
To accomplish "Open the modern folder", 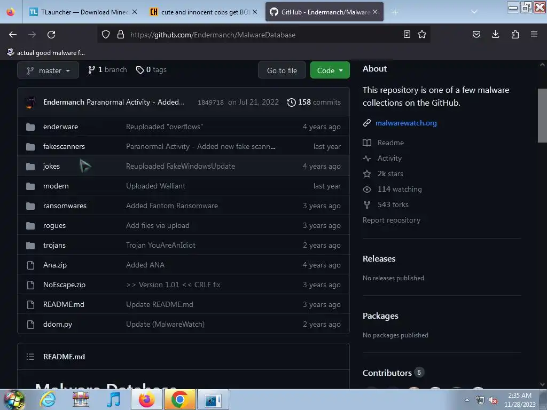I will click(56, 186).
